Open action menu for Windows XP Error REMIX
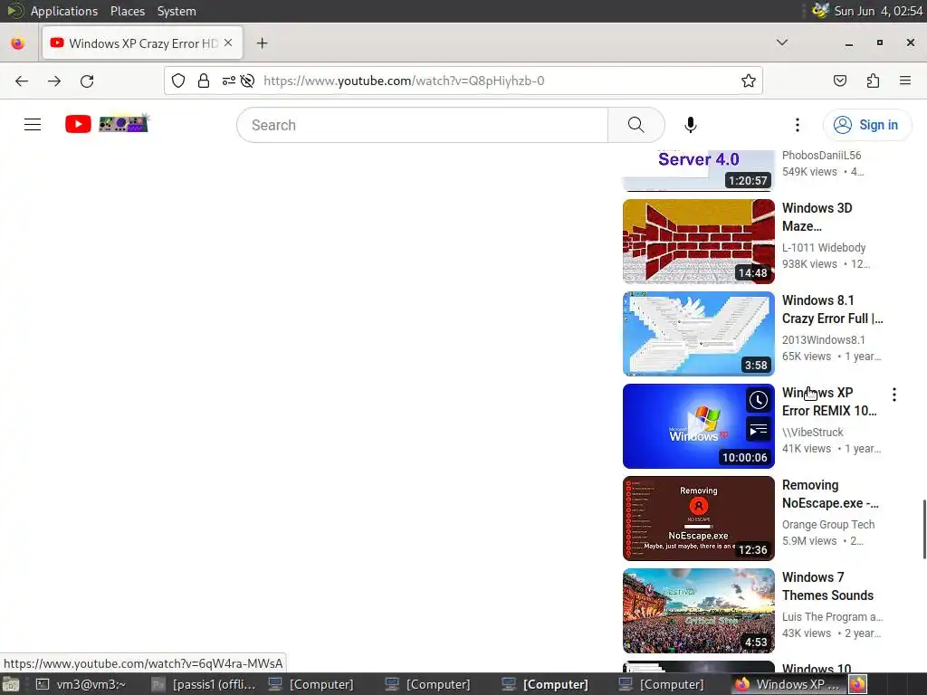The width and height of the screenshot is (927, 695). [x=894, y=395]
